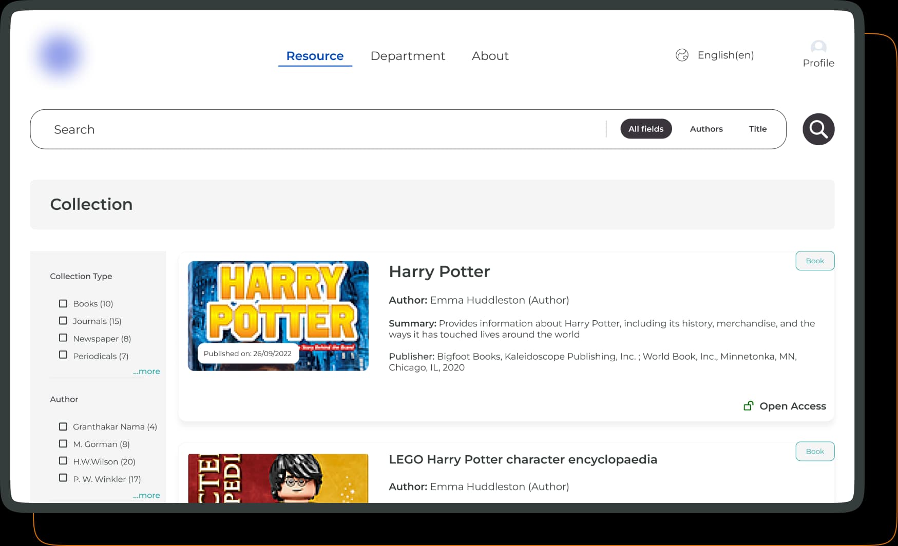The image size is (898, 546).
Task: Open LEGO Harry Potter character encyclopaedia title
Action: coord(523,459)
